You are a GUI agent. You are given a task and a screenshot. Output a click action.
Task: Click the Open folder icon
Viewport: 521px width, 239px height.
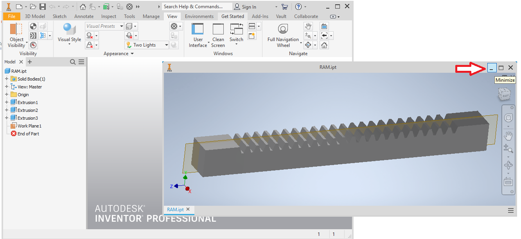tap(33, 7)
